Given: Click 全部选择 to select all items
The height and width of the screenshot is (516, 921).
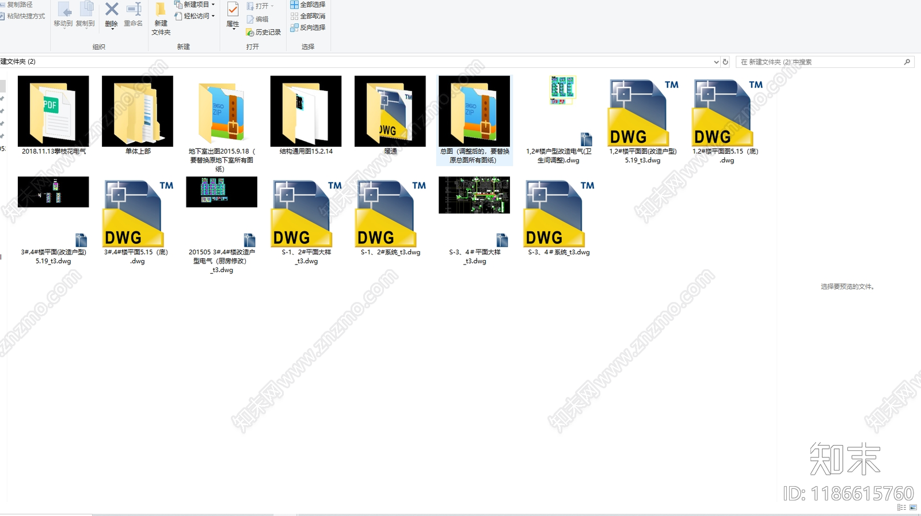Looking at the screenshot, I should click(308, 5).
